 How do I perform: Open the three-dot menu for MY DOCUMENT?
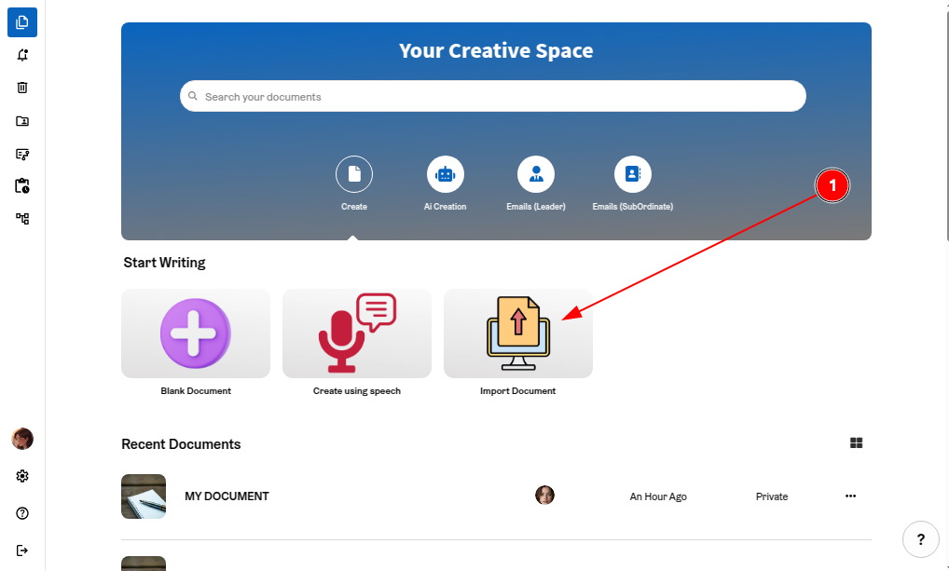[x=850, y=496]
